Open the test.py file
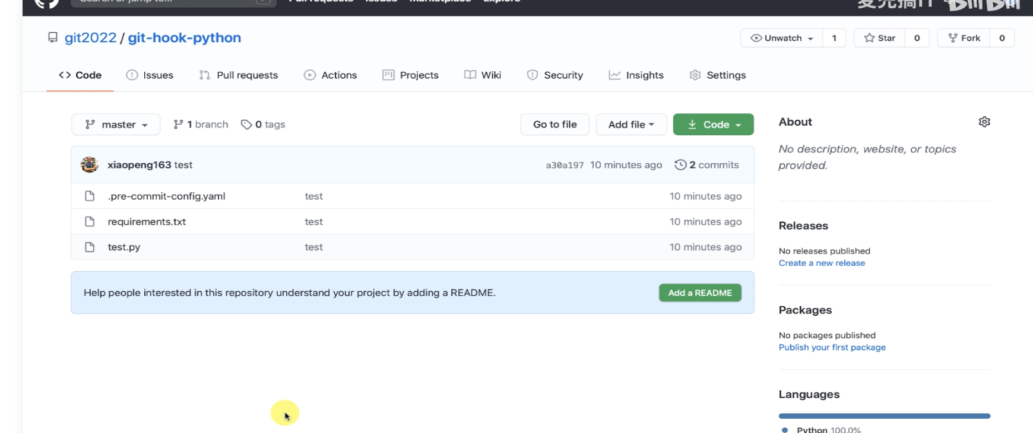This screenshot has height=433, width=1033. click(124, 247)
